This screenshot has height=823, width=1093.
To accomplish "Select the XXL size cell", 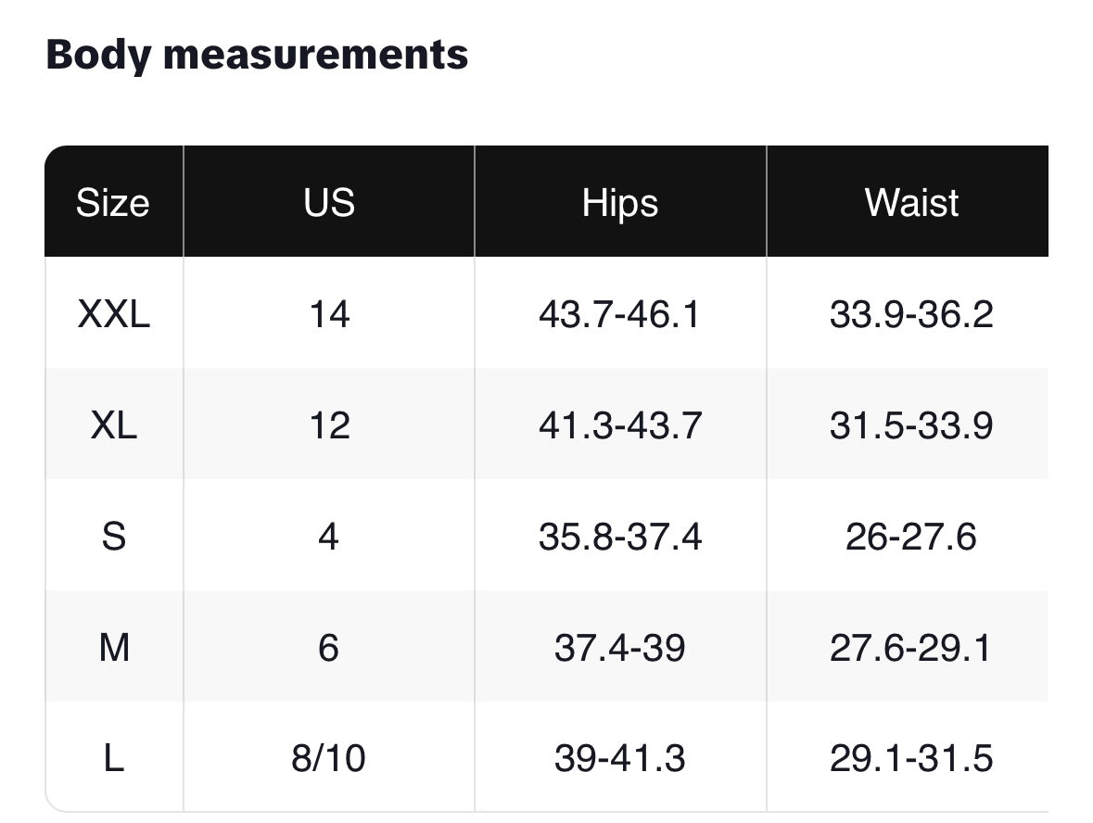I will pyautogui.click(x=113, y=314).
